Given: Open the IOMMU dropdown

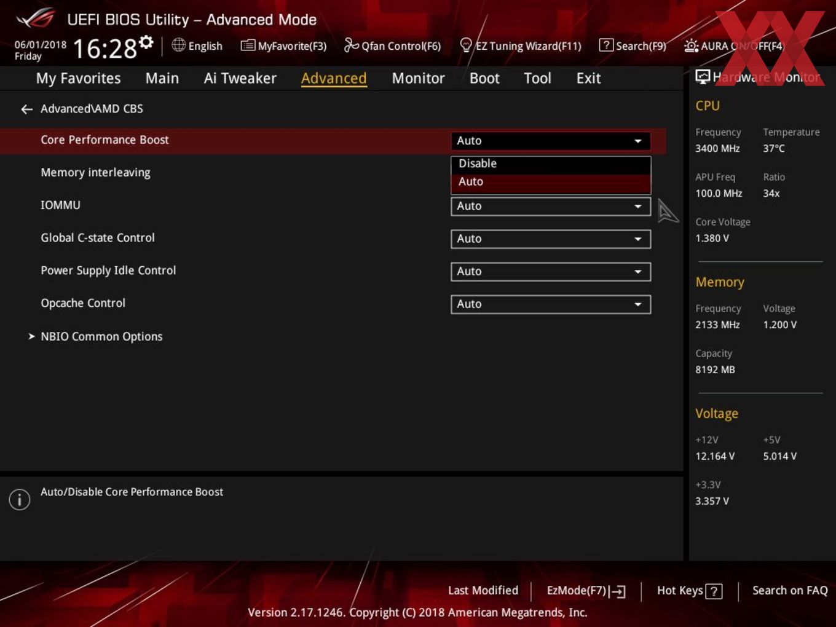Looking at the screenshot, I should pyautogui.click(x=551, y=207).
